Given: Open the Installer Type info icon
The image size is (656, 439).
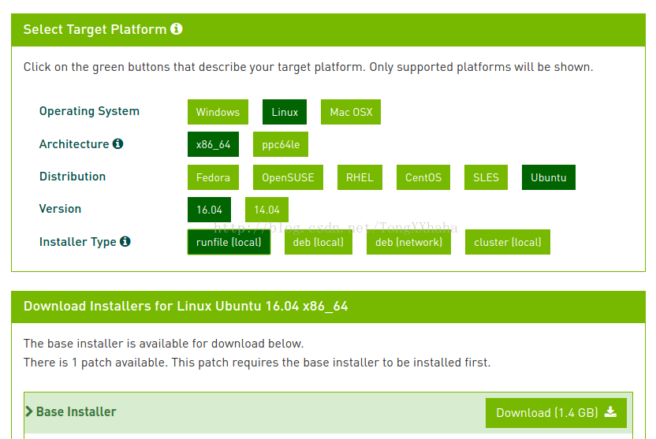Looking at the screenshot, I should [125, 241].
